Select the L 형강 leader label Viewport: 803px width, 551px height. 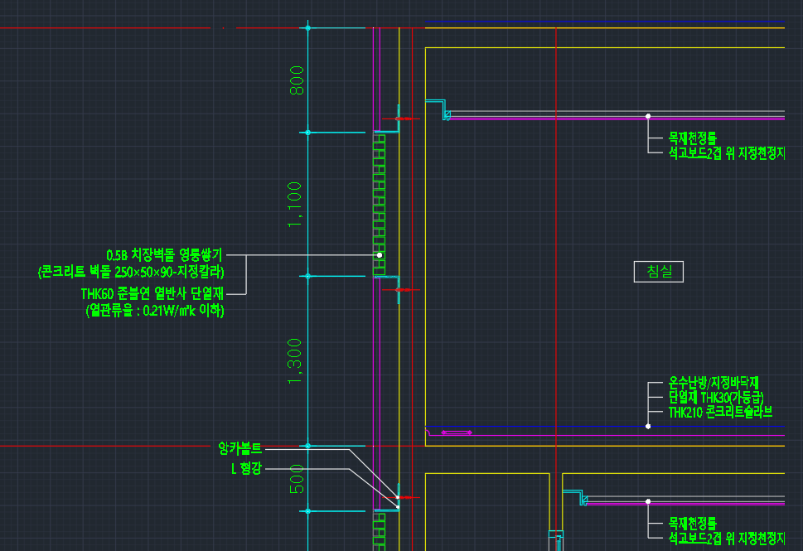(x=246, y=469)
